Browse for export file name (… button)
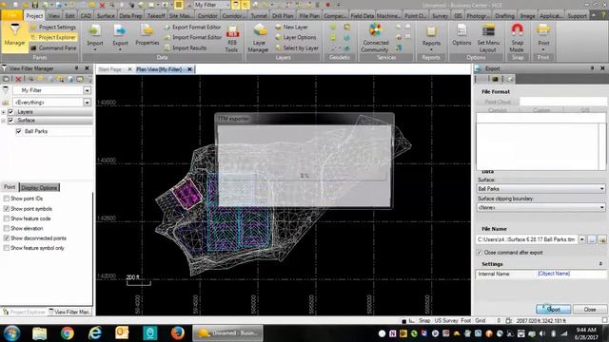 (592, 239)
